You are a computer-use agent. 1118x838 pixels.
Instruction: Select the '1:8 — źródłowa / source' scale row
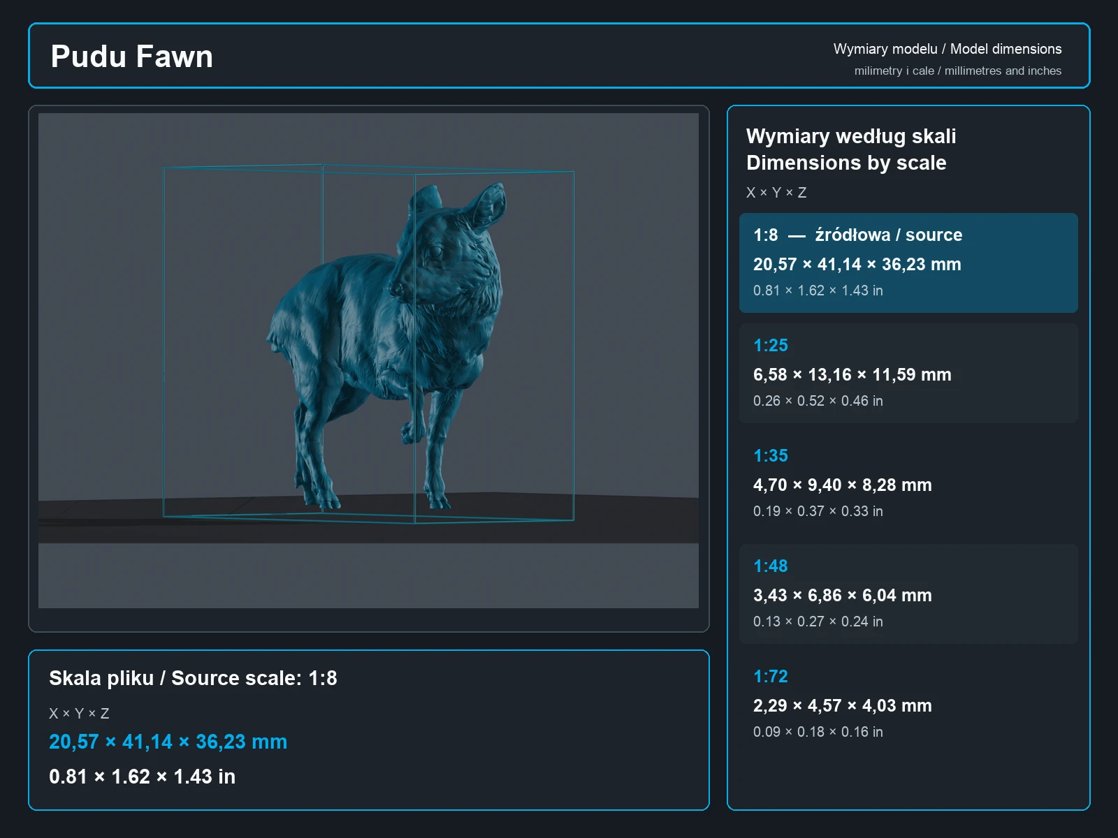click(908, 263)
